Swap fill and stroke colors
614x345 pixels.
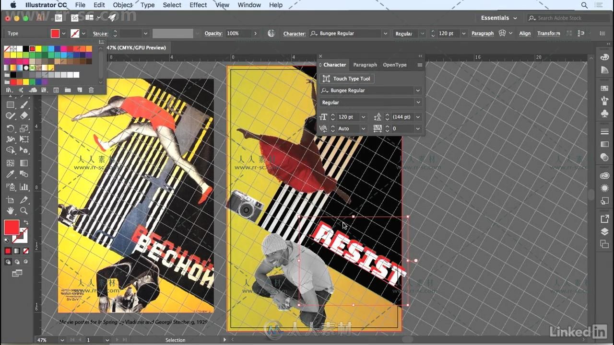pyautogui.click(x=26, y=222)
